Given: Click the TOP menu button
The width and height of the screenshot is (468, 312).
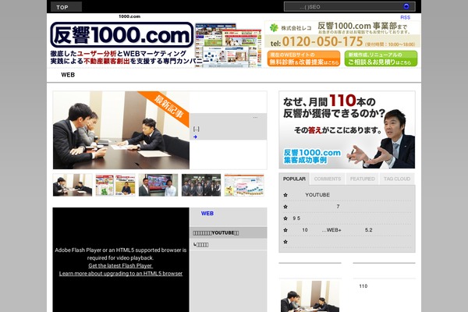Looking at the screenshot, I should click(66, 7).
